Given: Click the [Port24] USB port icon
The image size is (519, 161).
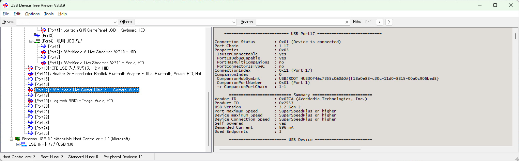Looking at the screenshot, I should 31,128.
